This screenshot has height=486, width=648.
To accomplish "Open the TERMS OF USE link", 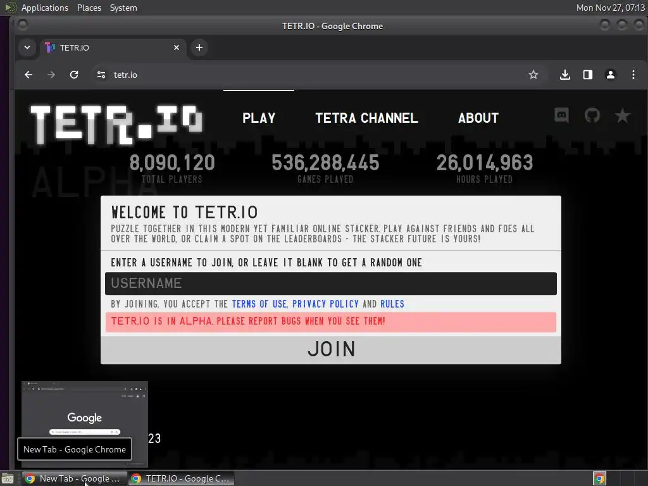I will tap(259, 304).
